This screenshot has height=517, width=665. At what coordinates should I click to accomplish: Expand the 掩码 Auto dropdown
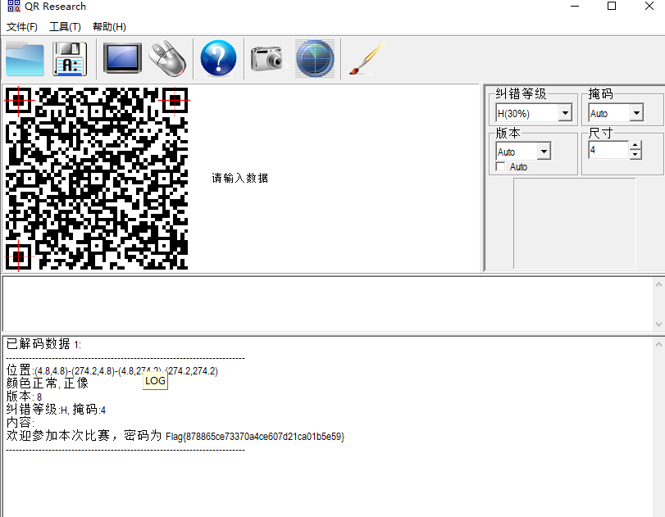(636, 113)
